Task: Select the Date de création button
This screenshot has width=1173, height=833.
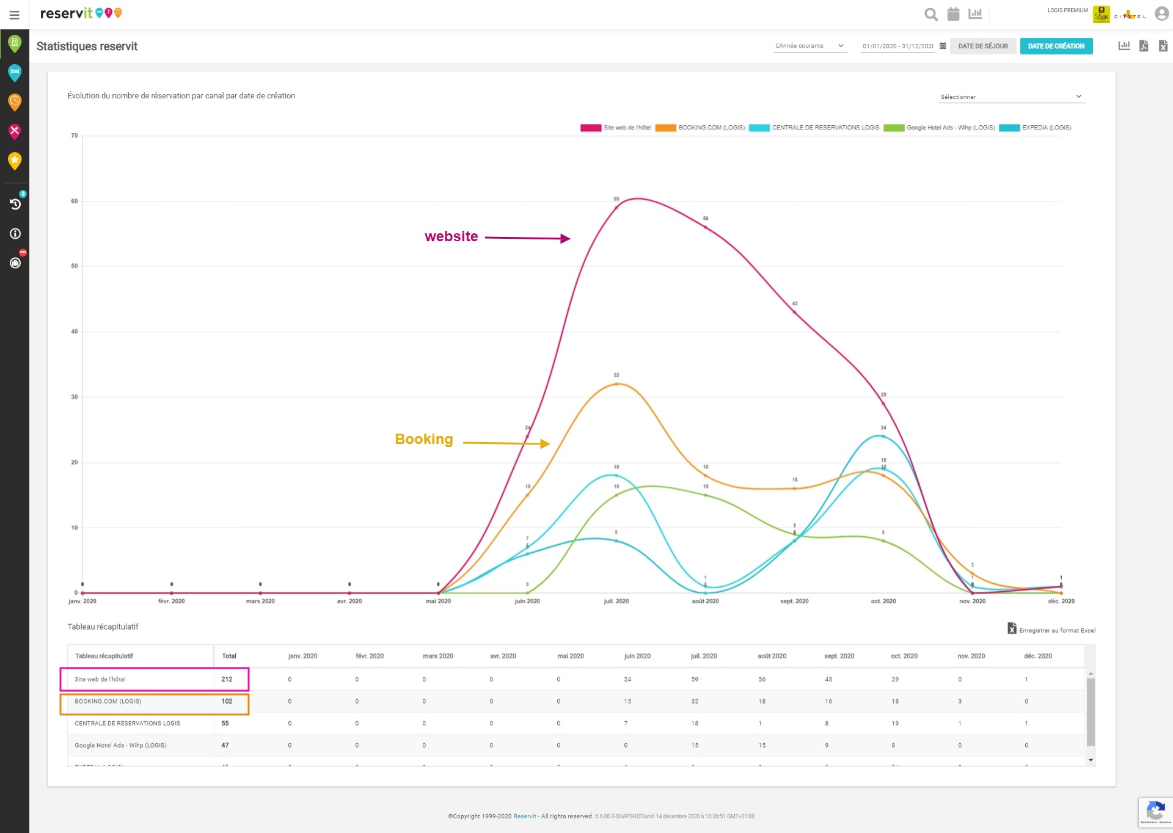Action: [x=1056, y=46]
